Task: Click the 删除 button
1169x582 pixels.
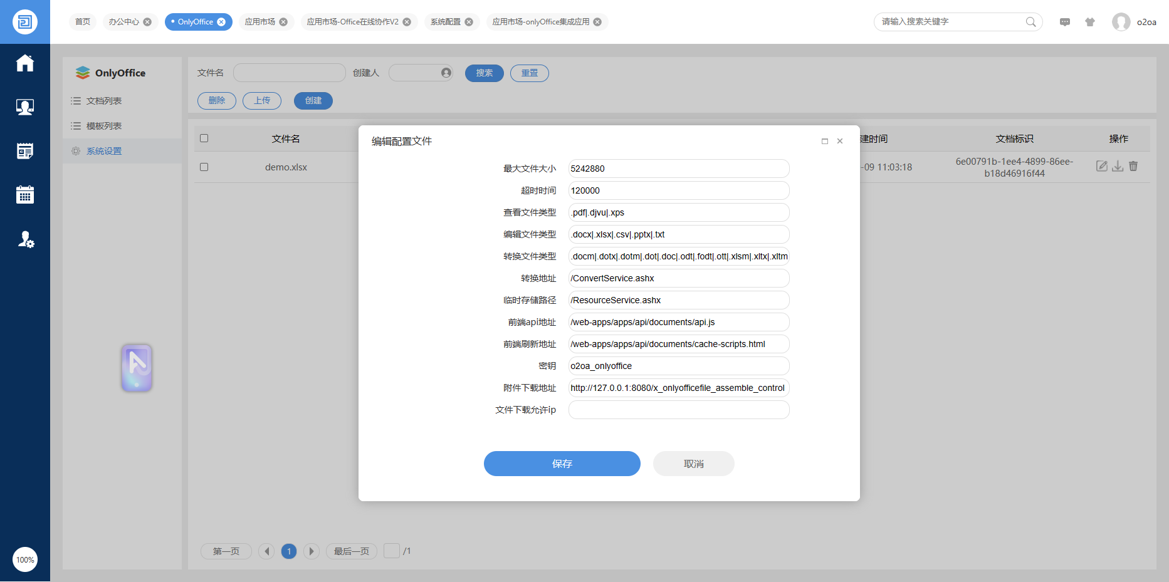Action: [x=217, y=101]
